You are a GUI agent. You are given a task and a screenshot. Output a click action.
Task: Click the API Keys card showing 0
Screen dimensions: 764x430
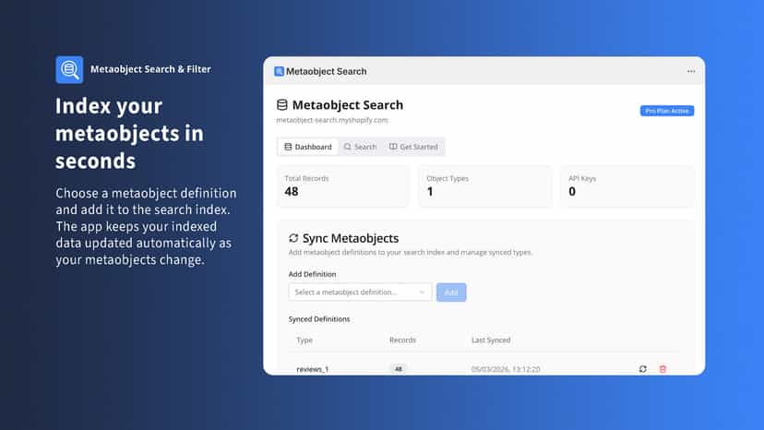627,186
